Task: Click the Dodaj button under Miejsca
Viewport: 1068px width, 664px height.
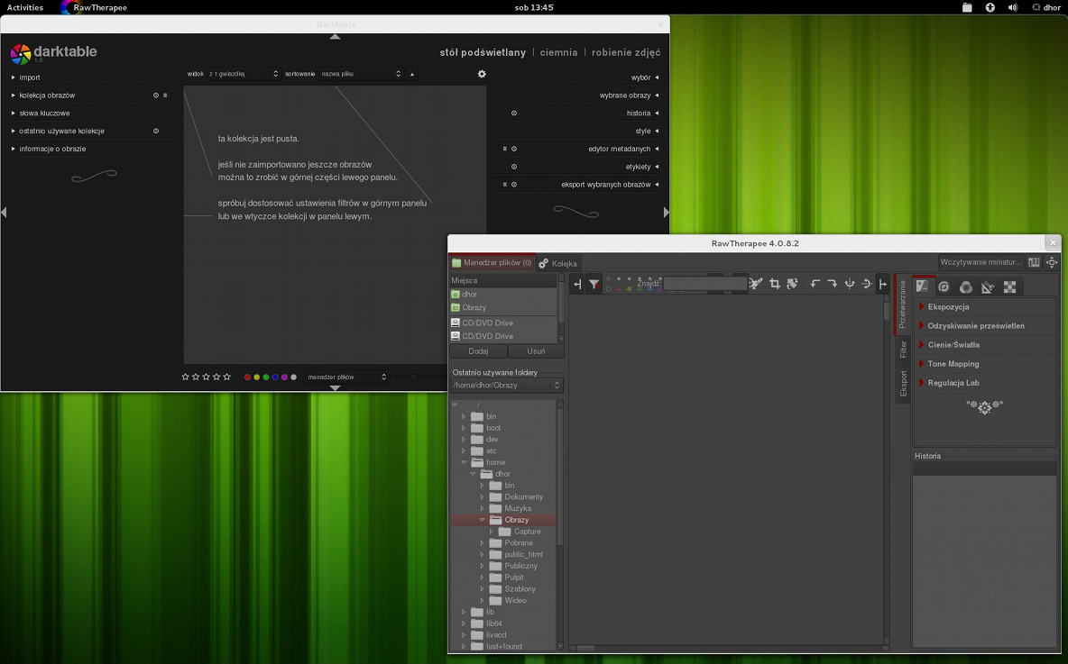Action: click(x=478, y=351)
